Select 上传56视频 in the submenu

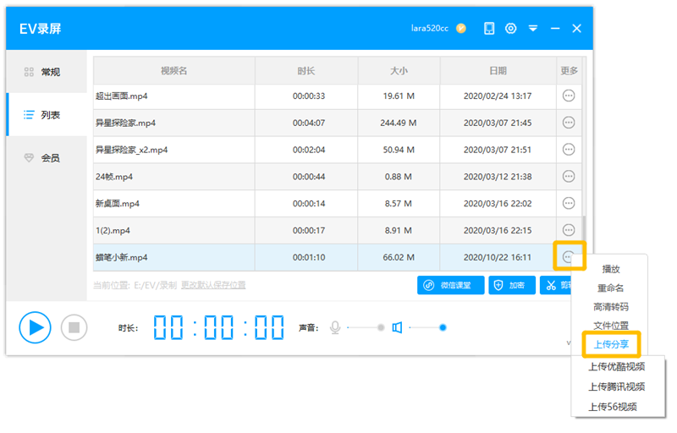(612, 407)
